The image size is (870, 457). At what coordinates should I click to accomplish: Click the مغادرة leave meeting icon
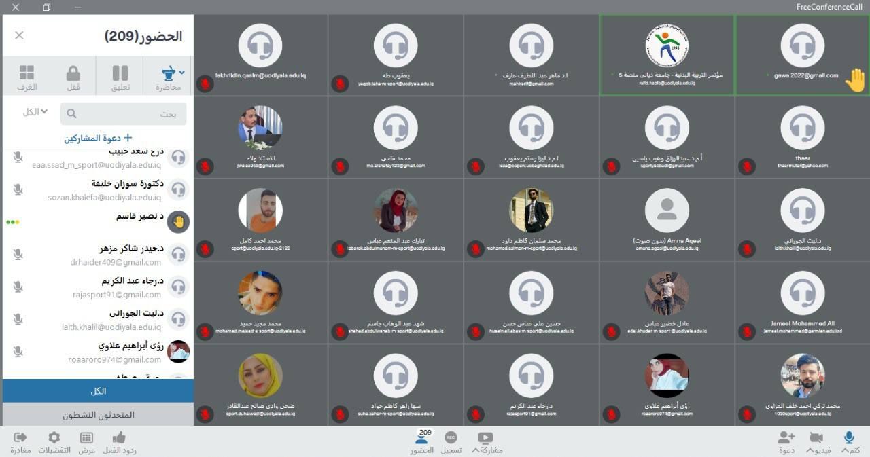20,437
